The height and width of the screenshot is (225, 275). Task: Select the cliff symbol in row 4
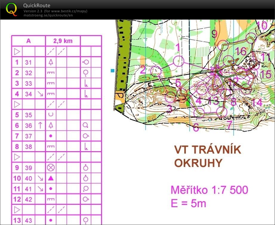(51, 94)
